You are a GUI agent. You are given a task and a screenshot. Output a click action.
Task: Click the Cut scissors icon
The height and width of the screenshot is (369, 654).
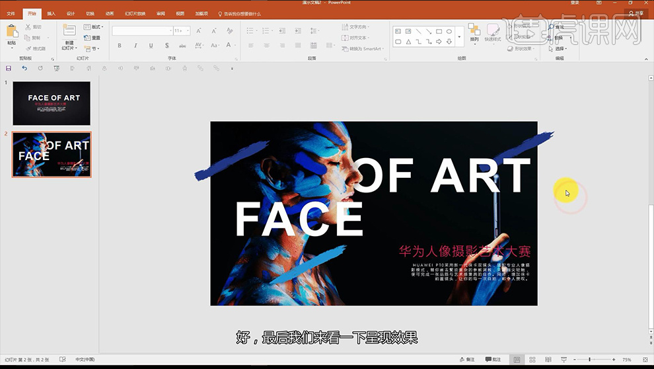click(x=28, y=26)
